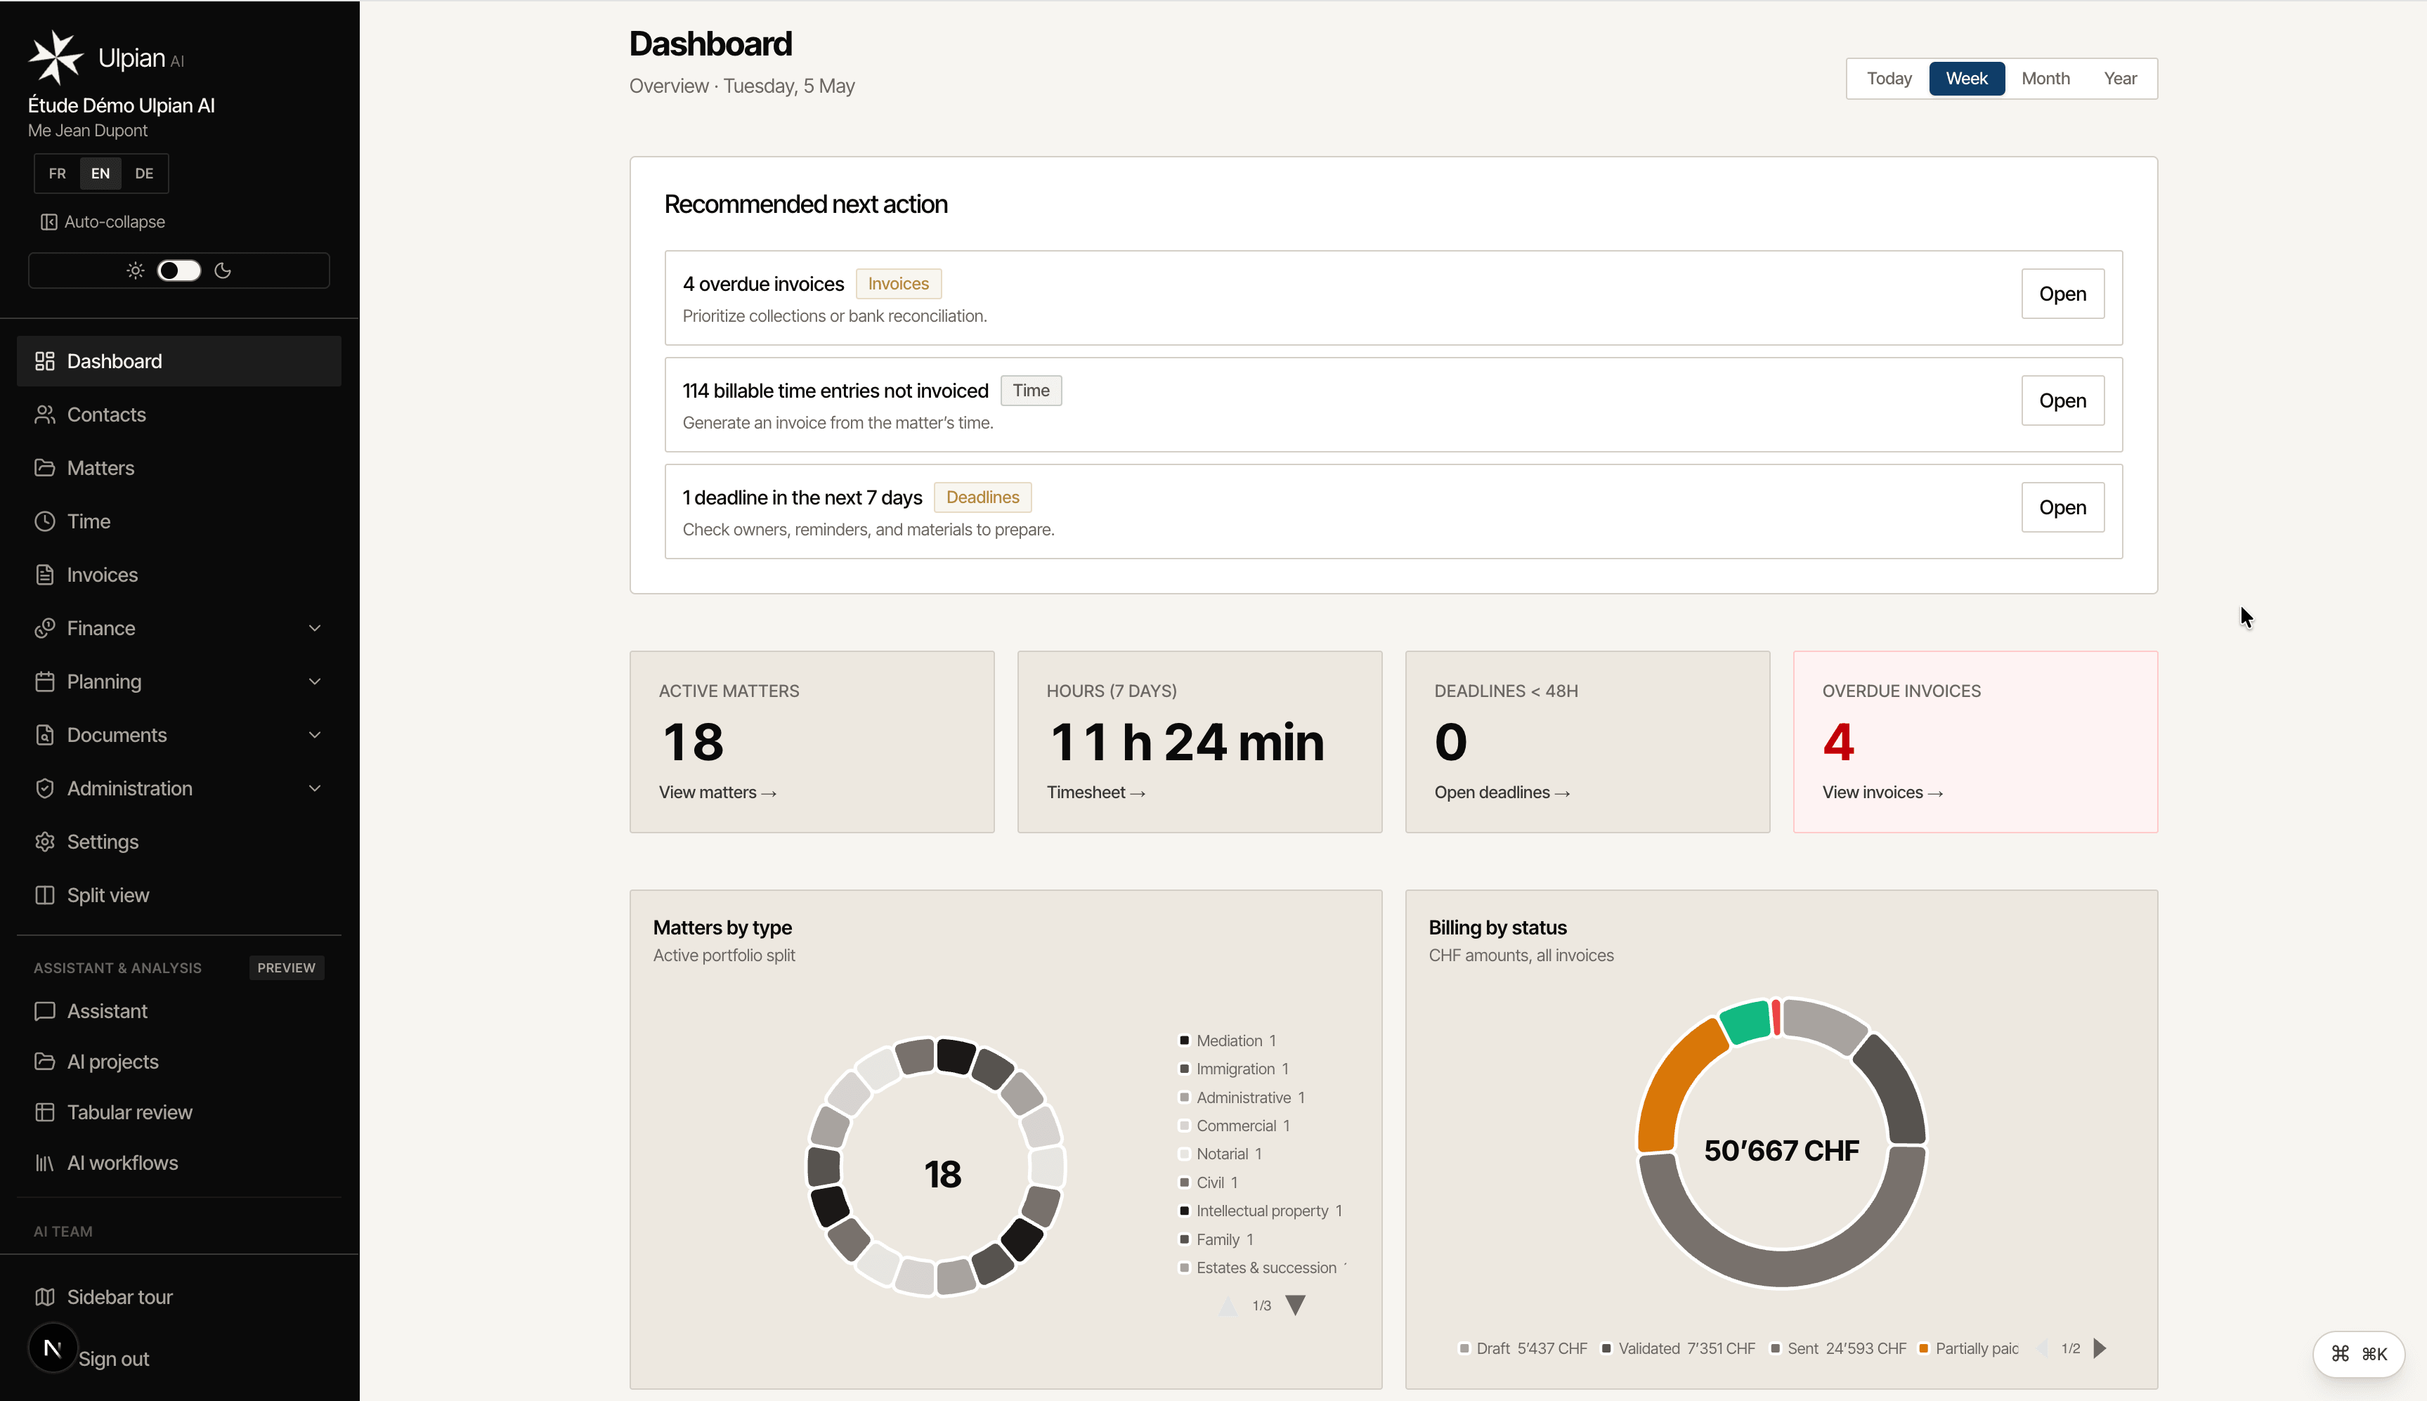This screenshot has width=2427, height=1401.
Task: Select the Month period tab
Action: (x=2045, y=78)
